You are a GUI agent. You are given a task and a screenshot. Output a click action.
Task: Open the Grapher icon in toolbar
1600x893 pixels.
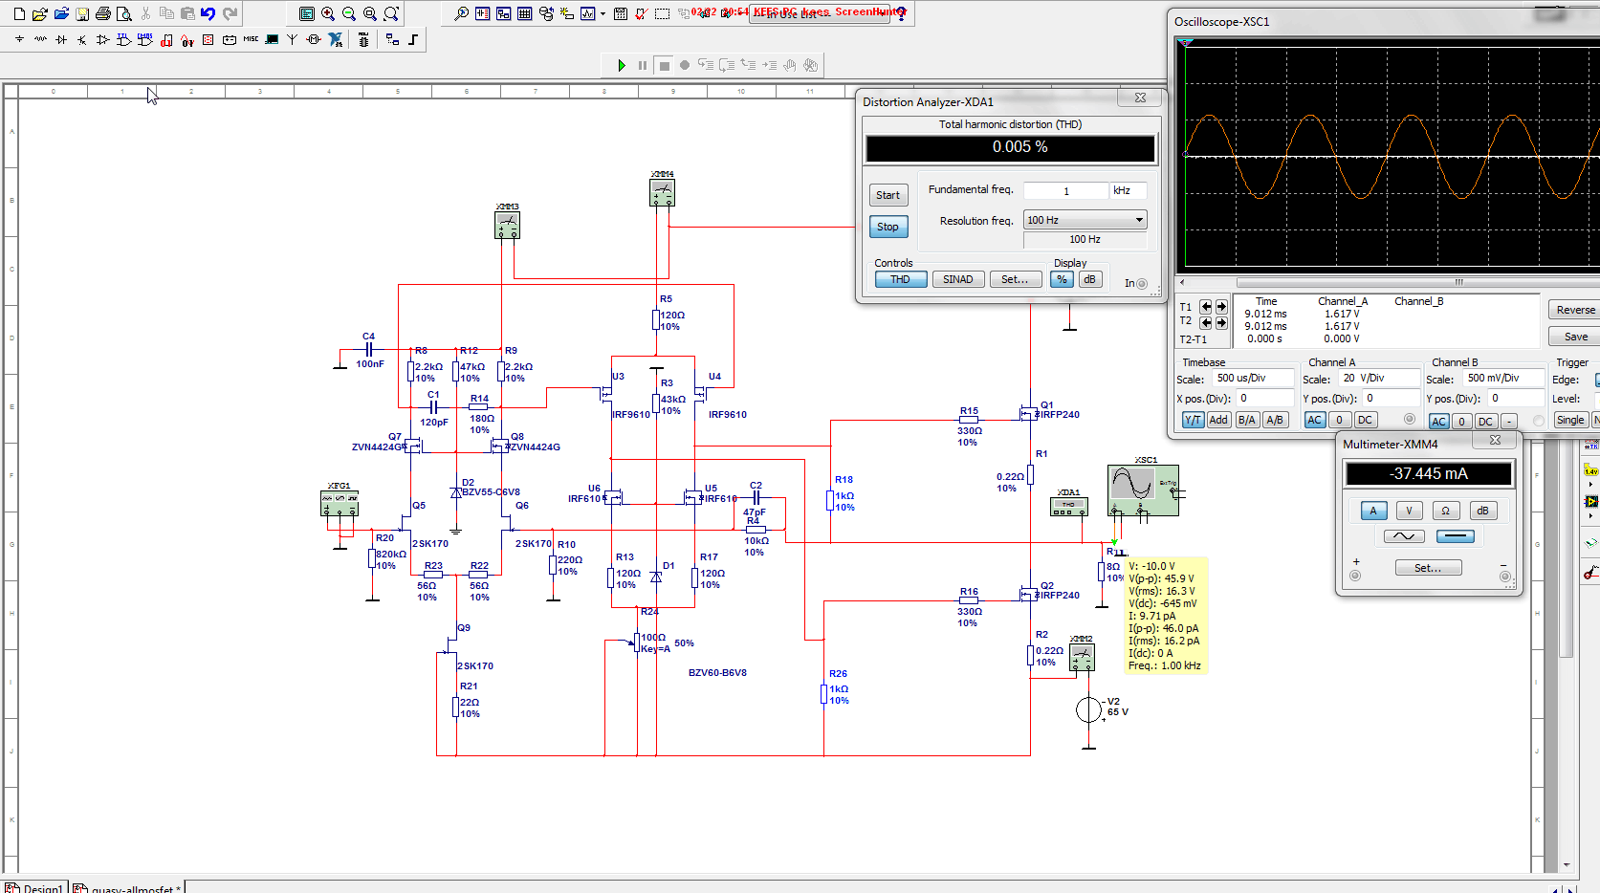point(588,14)
